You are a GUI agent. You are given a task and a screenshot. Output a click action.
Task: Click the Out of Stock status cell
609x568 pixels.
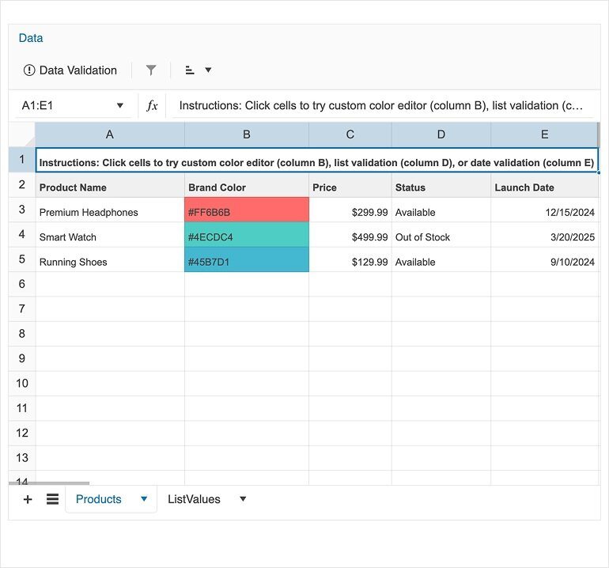pyautogui.click(x=441, y=235)
